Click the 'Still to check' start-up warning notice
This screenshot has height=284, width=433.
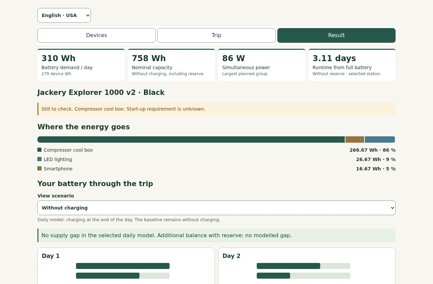[x=216, y=109]
